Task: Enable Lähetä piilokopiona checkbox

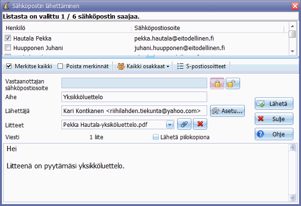Action: [156, 137]
